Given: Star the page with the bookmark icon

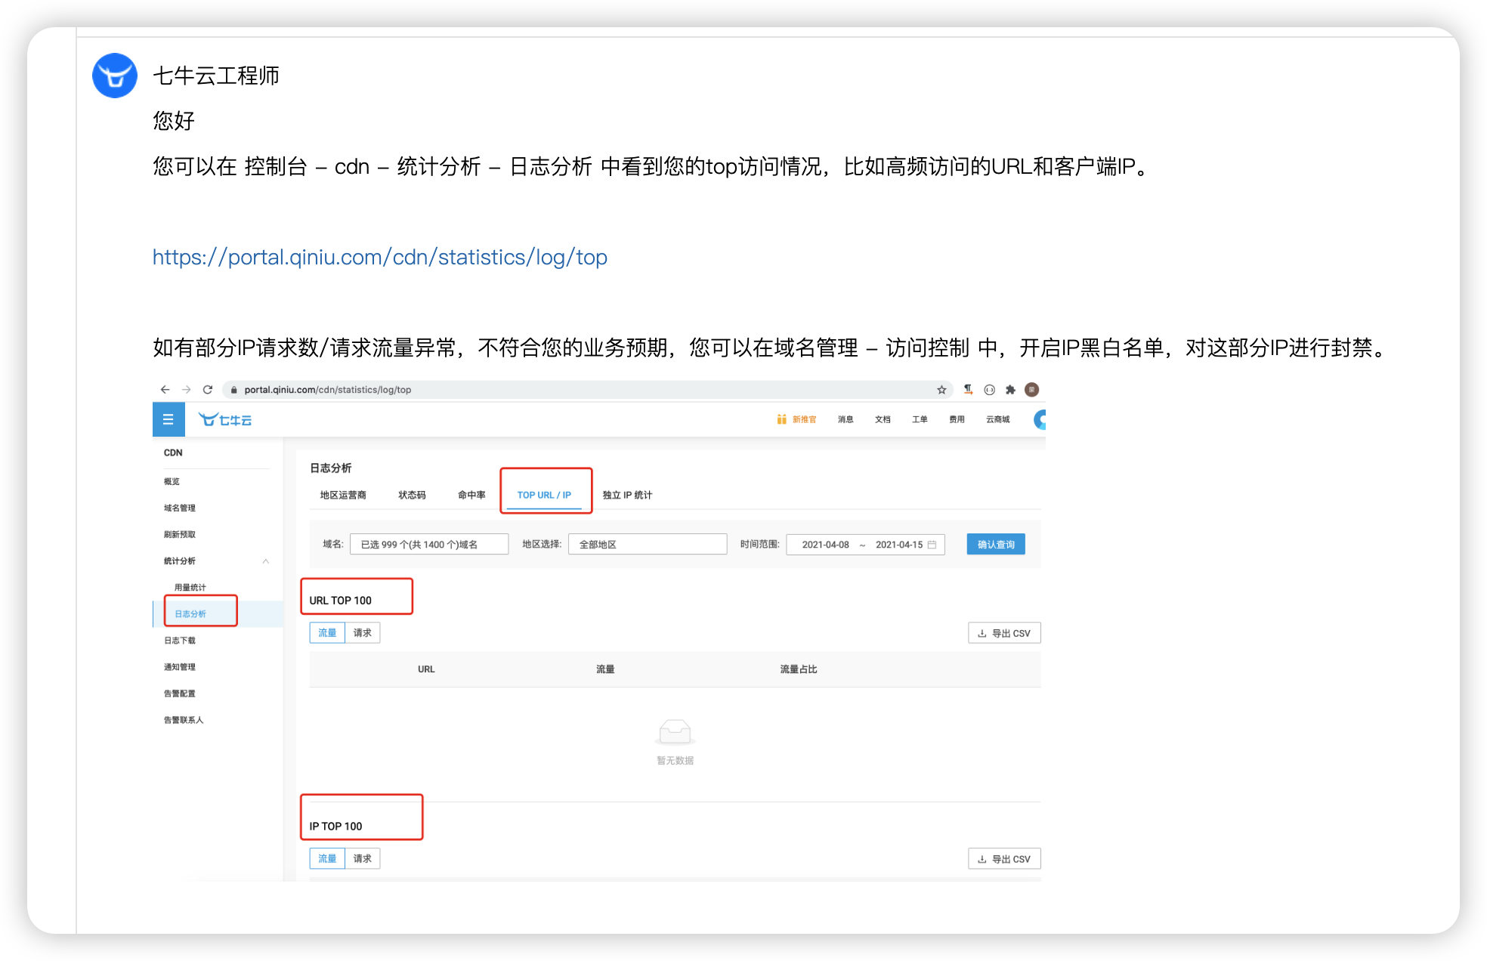Looking at the screenshot, I should tap(941, 390).
